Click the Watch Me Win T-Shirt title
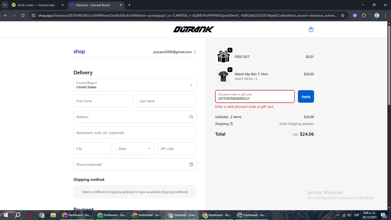This screenshot has height=220, width=391. pos(251,74)
